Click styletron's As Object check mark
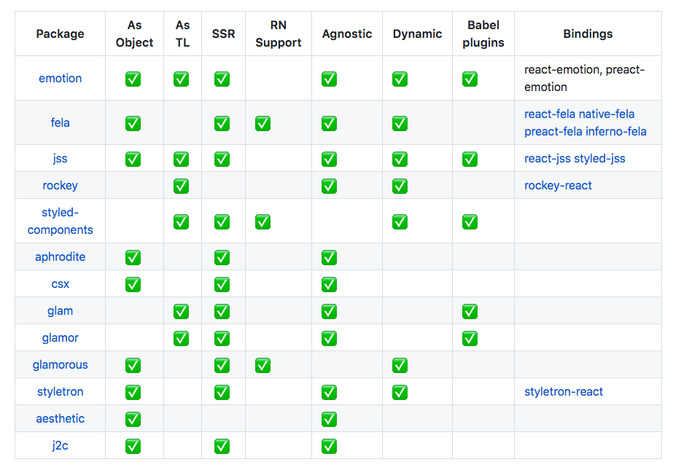 (x=133, y=392)
